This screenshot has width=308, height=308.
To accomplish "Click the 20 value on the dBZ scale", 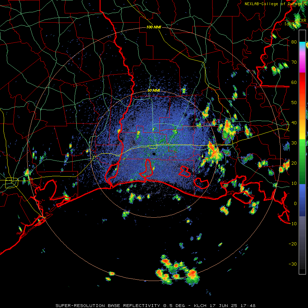I will [x=294, y=163].
